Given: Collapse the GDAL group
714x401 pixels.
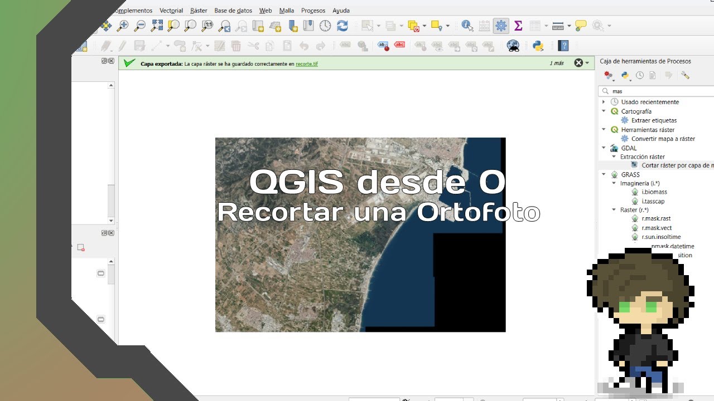Looking at the screenshot, I should tap(604, 148).
